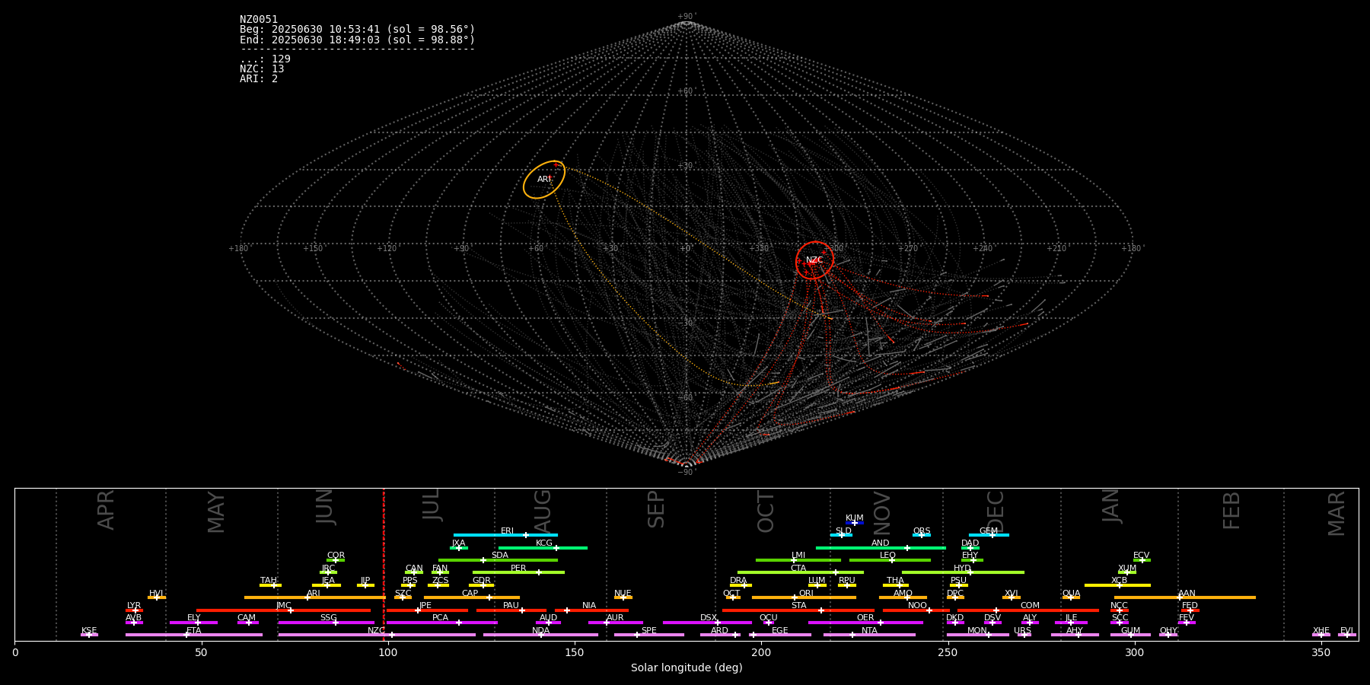Click the cyan ERI shower bar
This screenshot has width=1370, height=685.
tap(505, 535)
